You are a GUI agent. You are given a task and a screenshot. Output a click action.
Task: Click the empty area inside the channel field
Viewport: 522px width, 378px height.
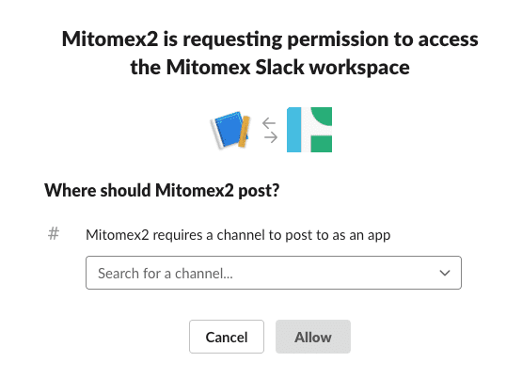[x=333, y=273]
